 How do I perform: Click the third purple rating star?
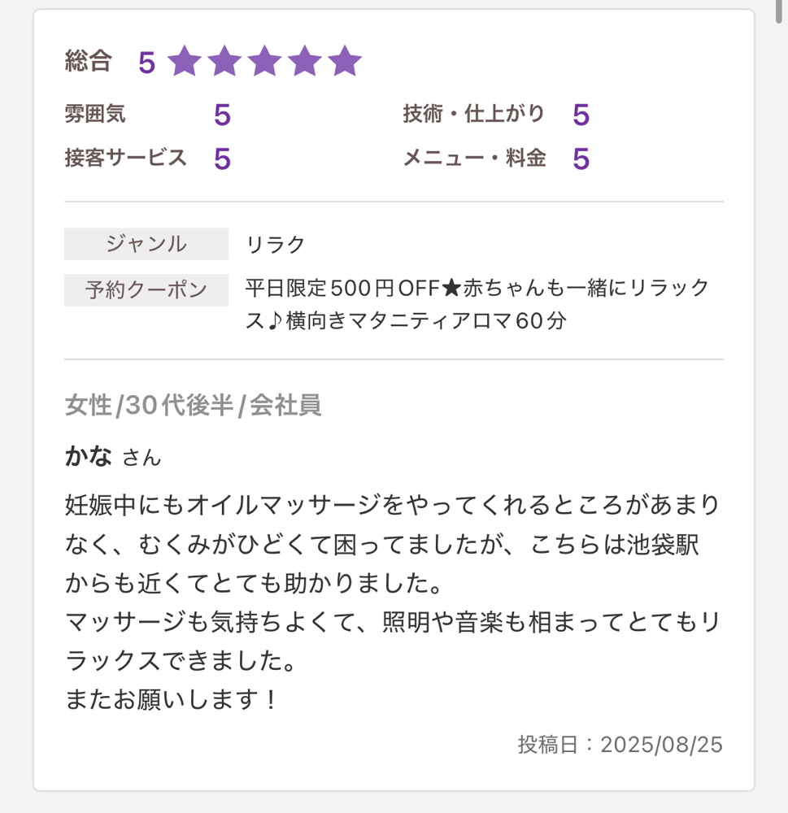click(264, 61)
